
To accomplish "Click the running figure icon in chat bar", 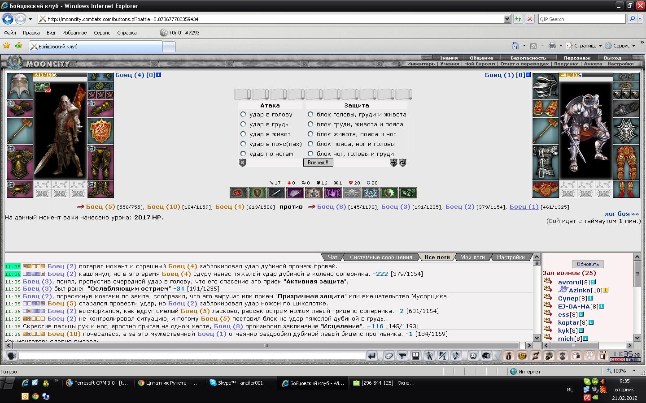I will coord(429,356).
